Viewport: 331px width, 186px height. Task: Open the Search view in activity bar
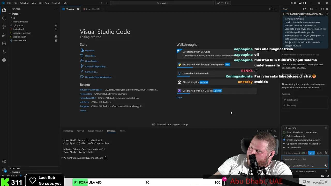[4, 18]
